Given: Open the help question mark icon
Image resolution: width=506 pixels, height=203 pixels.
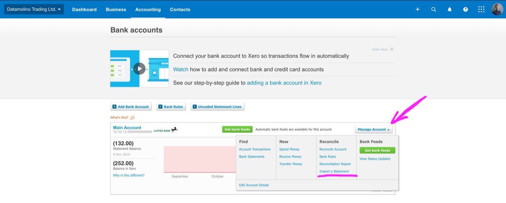Looking at the screenshot, I should (466, 9).
